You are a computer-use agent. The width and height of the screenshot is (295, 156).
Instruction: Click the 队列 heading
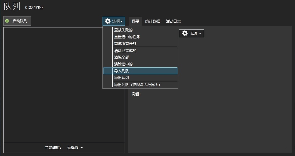tap(12, 6)
